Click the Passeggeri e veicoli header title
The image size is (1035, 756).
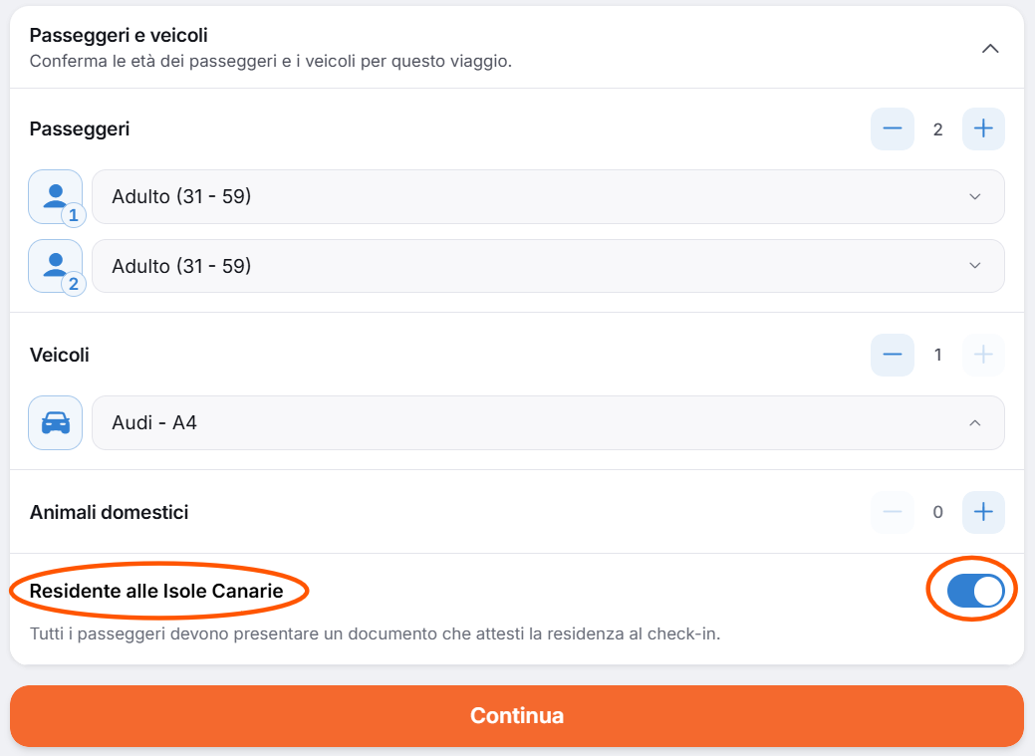(x=119, y=35)
